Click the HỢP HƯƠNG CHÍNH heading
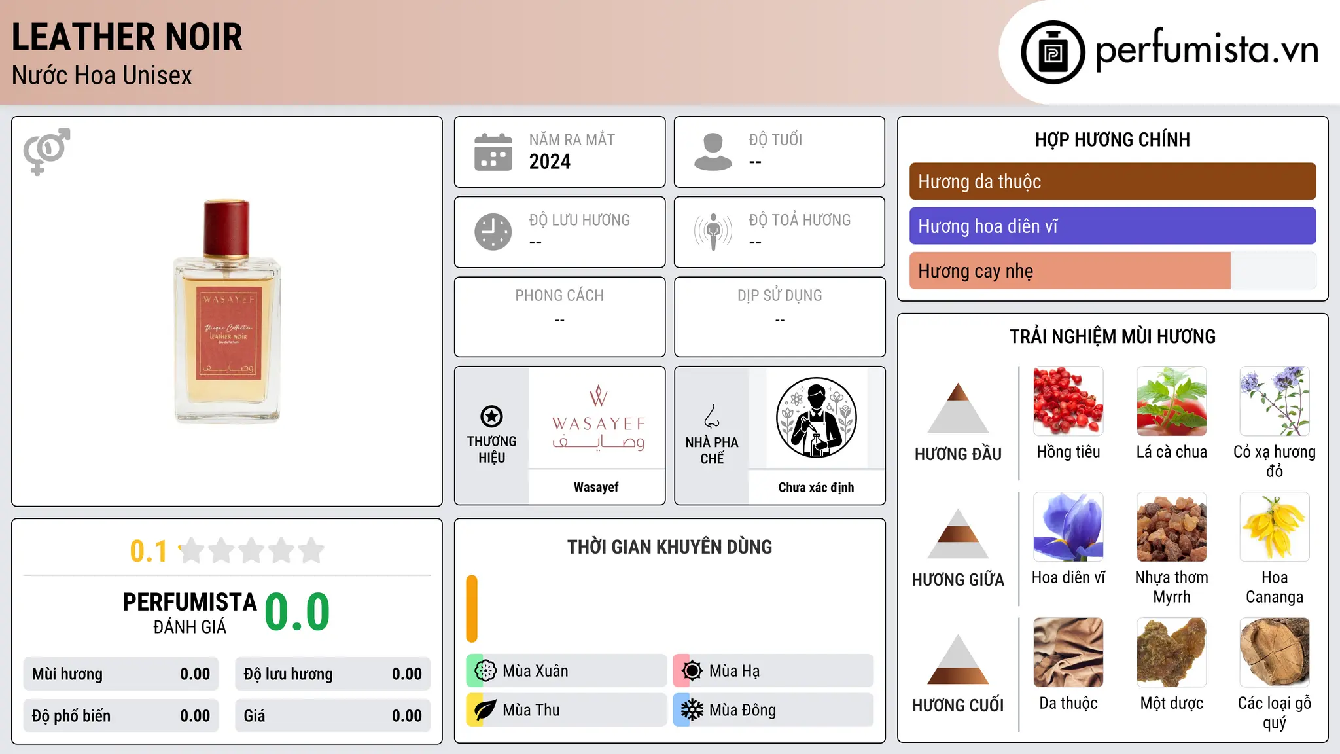Screen dimensions: 1340x754 coord(1112,139)
